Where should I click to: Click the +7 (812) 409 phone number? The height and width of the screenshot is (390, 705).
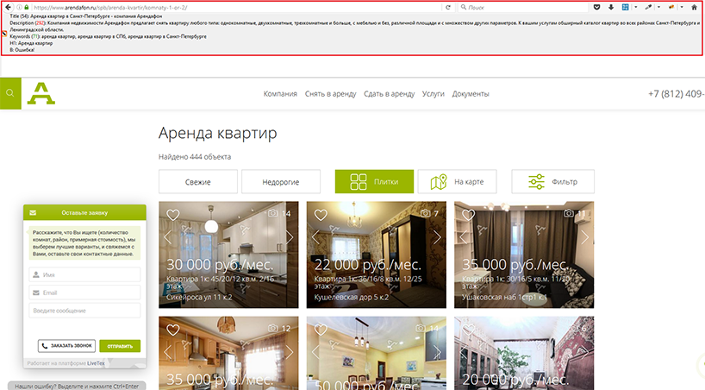coord(677,94)
